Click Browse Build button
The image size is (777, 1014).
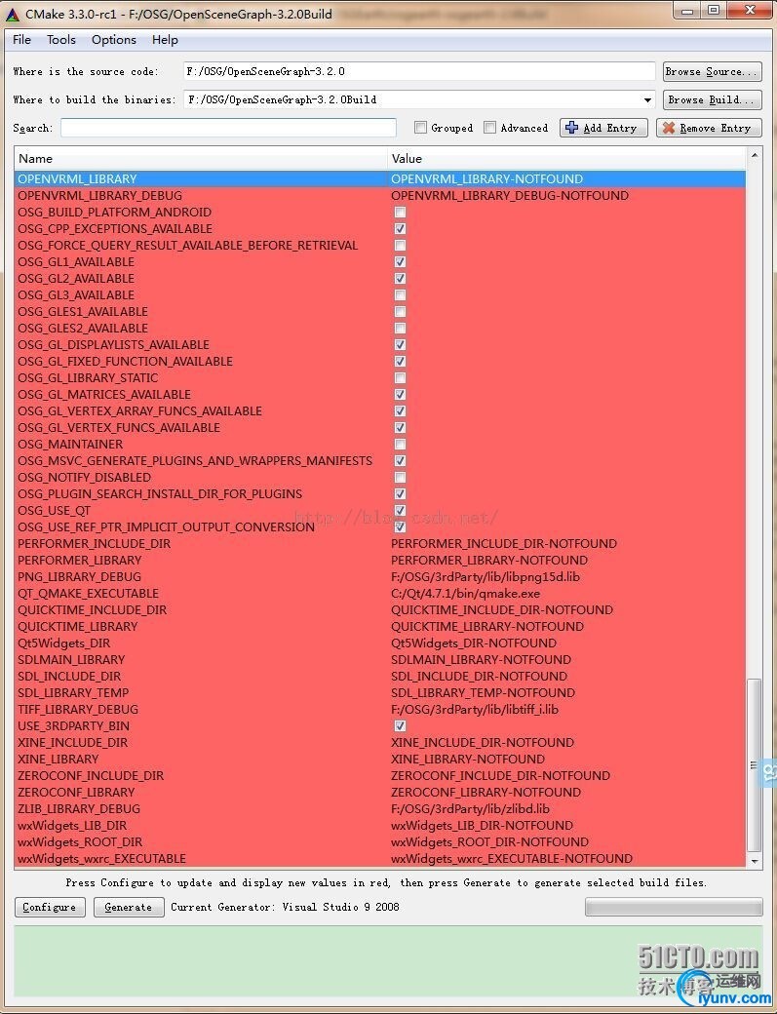point(712,99)
